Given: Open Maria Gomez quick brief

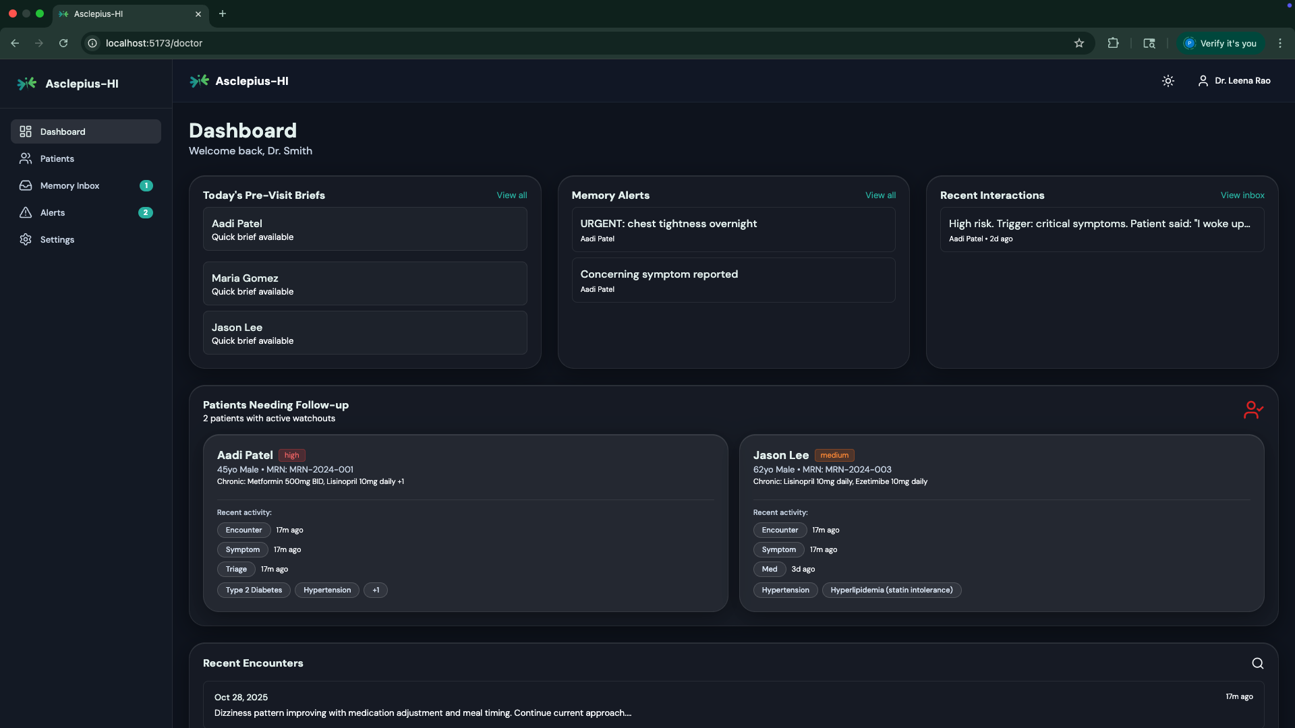Looking at the screenshot, I should (x=364, y=284).
